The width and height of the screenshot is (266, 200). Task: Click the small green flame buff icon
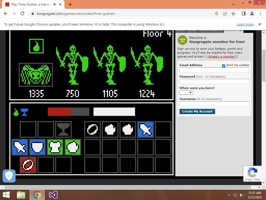[16, 112]
